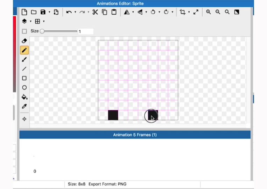Select frame 0 in animation frames
This screenshot has width=267, height=189.
[35, 171]
